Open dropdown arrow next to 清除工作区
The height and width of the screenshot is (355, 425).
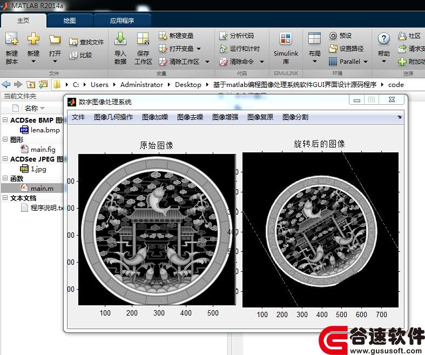click(207, 62)
